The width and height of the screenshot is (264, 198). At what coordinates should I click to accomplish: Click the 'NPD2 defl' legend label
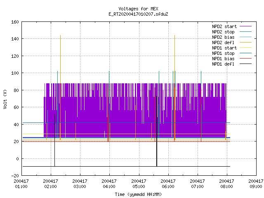point(223,42)
